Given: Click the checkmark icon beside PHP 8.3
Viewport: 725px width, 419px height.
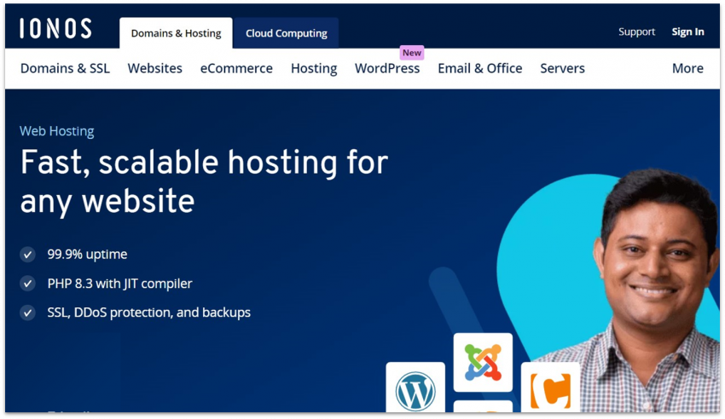Looking at the screenshot, I should click(x=28, y=284).
